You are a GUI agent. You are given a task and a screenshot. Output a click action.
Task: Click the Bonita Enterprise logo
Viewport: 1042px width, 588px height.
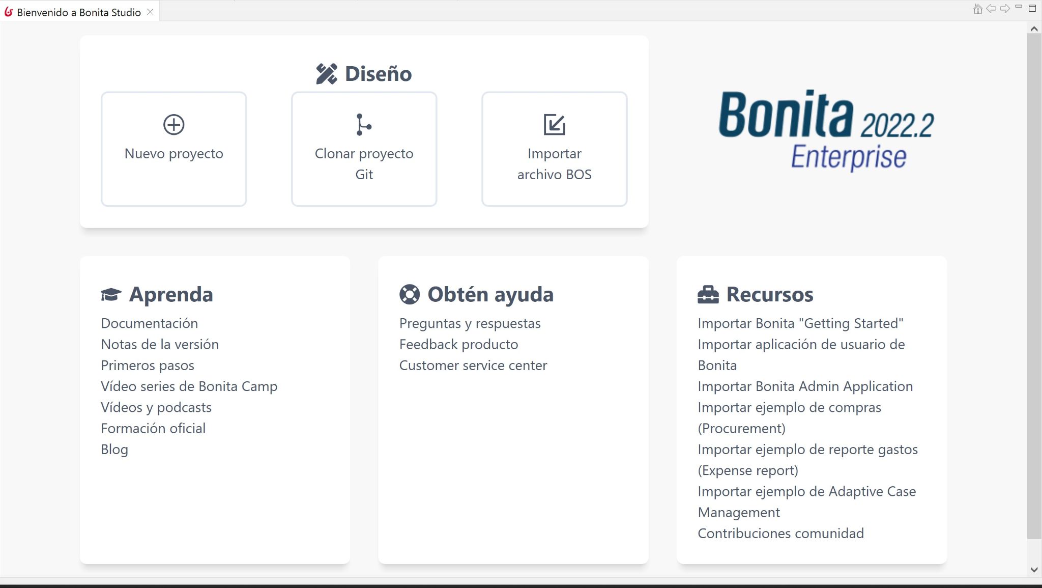point(826,130)
